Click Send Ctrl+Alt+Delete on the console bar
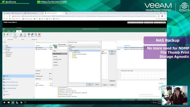 160,23
